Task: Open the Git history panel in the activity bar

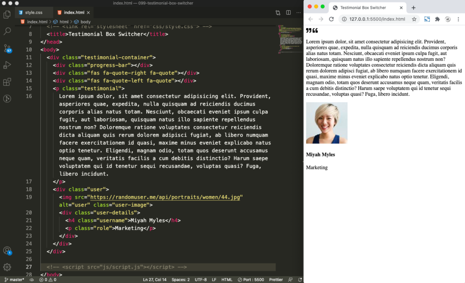Action: click(x=7, y=98)
